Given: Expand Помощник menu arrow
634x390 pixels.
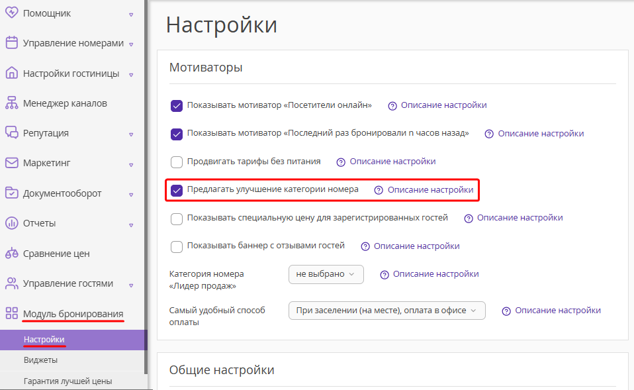Looking at the screenshot, I should click(x=131, y=15).
